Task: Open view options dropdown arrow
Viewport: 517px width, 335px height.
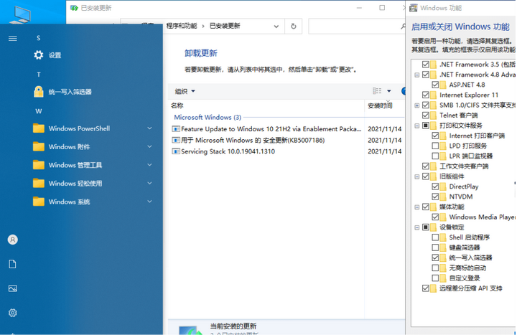Action: [389, 91]
